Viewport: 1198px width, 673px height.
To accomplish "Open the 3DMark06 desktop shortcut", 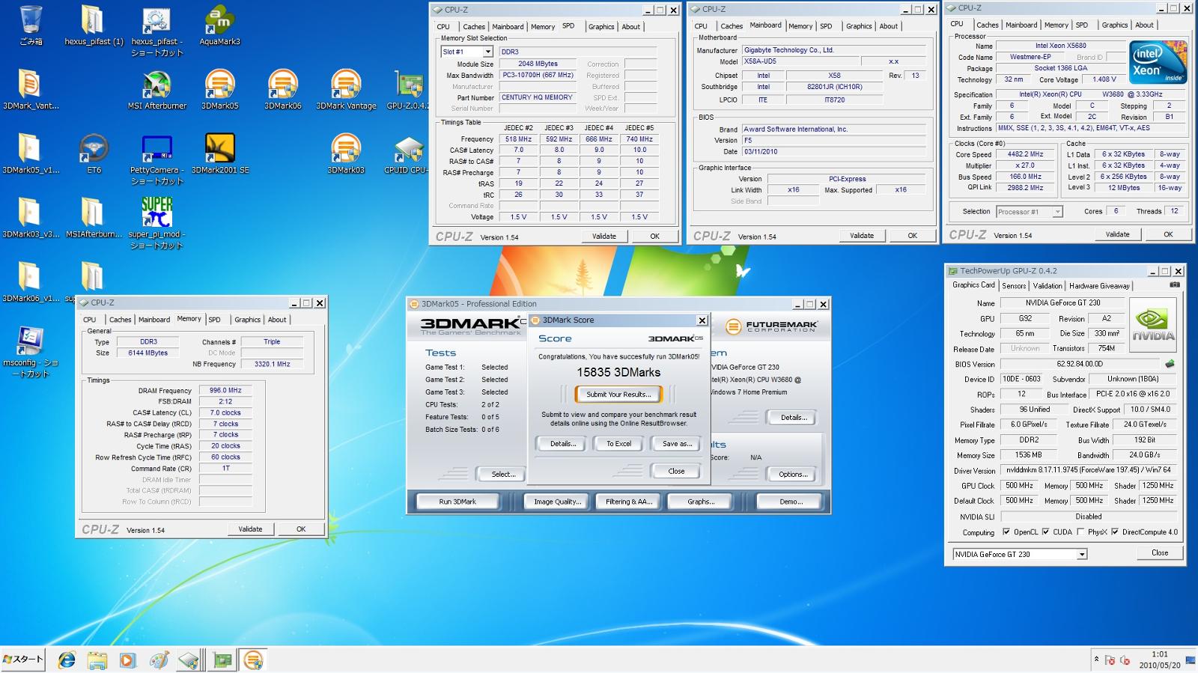I will [x=282, y=90].
